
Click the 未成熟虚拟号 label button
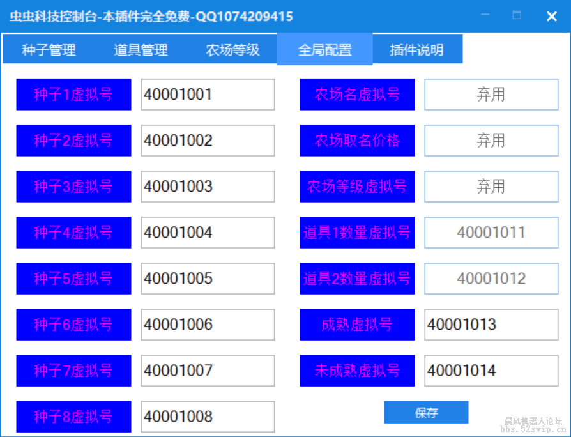[x=356, y=371]
